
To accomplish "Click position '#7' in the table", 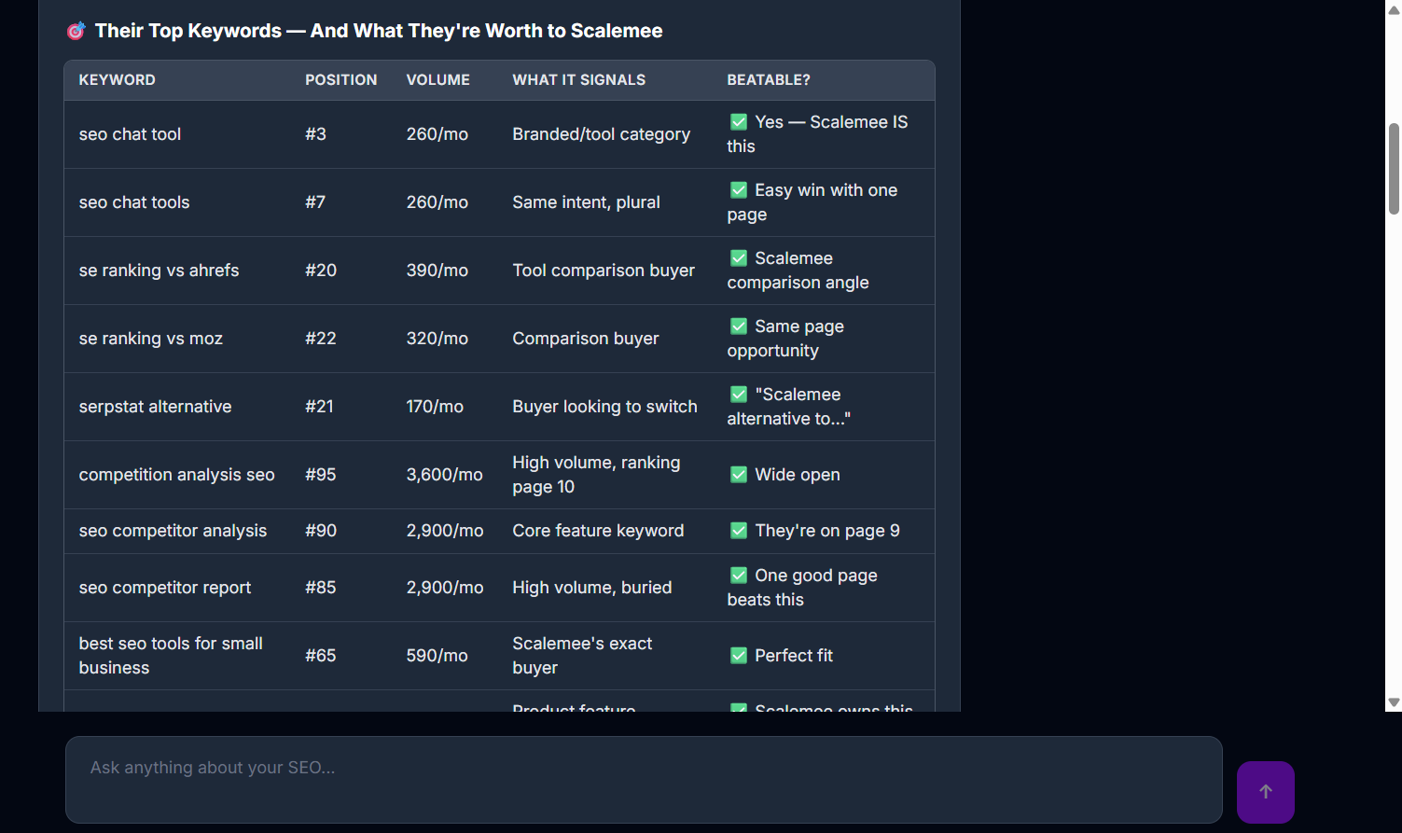I will coord(315,202).
